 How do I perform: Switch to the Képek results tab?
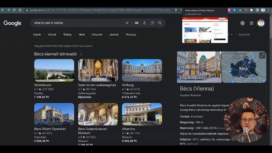click(37, 34)
